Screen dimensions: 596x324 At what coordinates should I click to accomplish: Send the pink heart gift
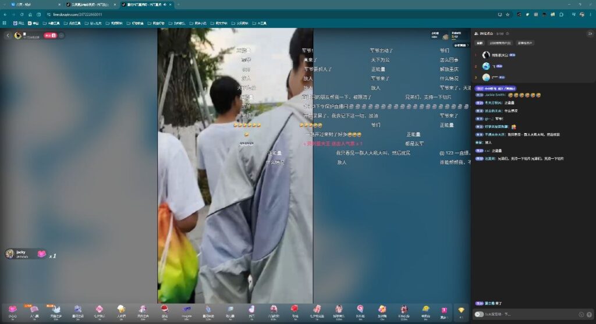point(13,309)
